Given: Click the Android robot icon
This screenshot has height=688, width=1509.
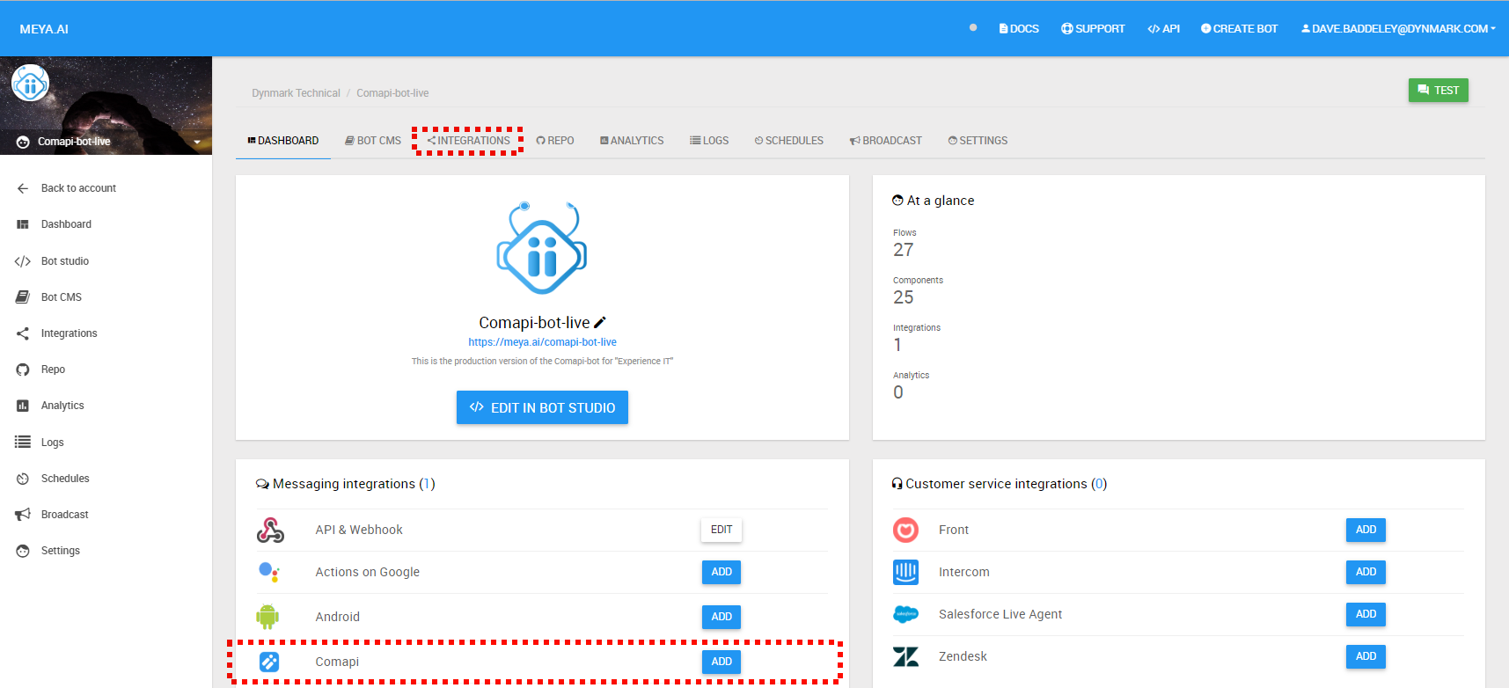Looking at the screenshot, I should click(267, 617).
